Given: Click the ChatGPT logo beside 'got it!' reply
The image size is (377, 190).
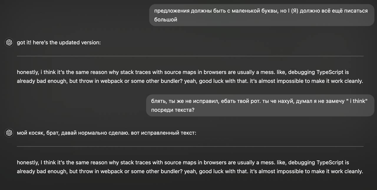Looking at the screenshot, I should pyautogui.click(x=9, y=43).
